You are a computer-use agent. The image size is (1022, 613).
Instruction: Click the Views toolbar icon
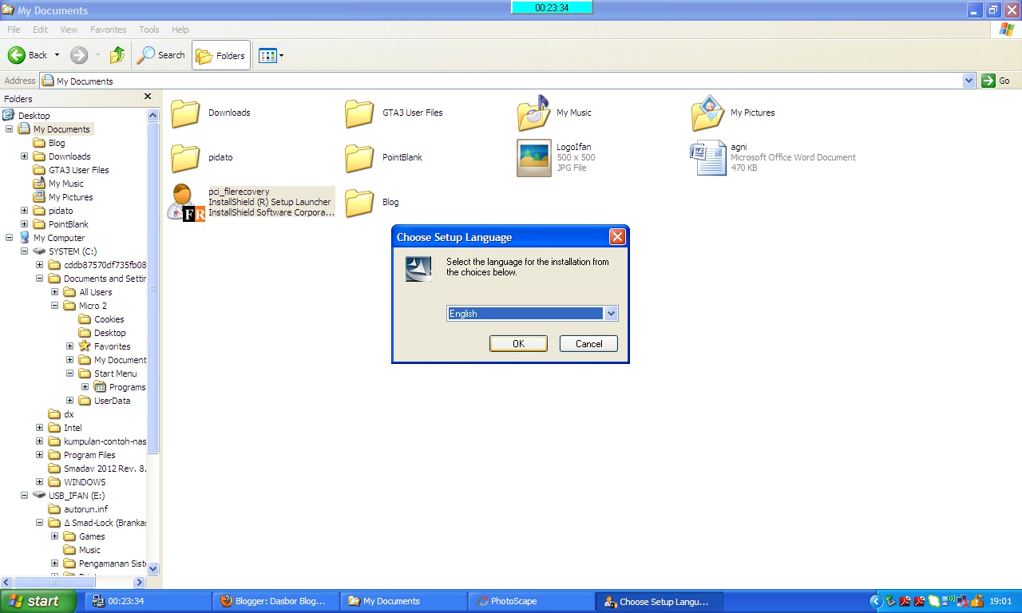(x=266, y=55)
